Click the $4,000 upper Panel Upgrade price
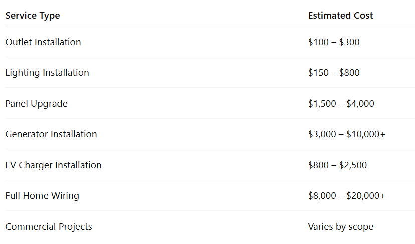415x244 pixels. coord(360,104)
